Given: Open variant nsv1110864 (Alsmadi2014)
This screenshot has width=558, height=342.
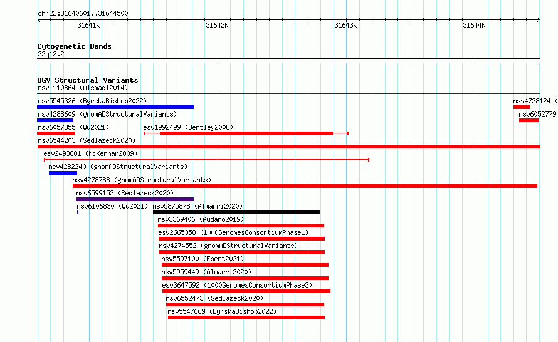Looking at the screenshot, I should click(83, 88).
